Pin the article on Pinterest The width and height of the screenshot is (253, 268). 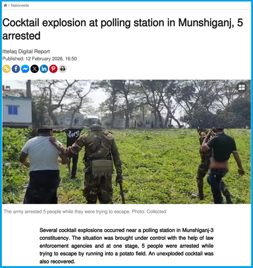tap(53, 69)
